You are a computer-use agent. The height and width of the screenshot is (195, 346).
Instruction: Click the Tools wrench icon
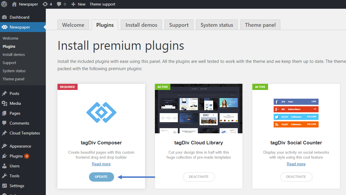[4, 176]
